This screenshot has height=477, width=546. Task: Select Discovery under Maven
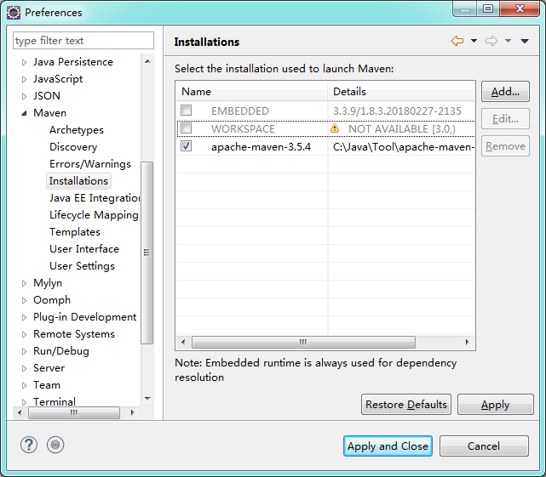[x=73, y=147]
